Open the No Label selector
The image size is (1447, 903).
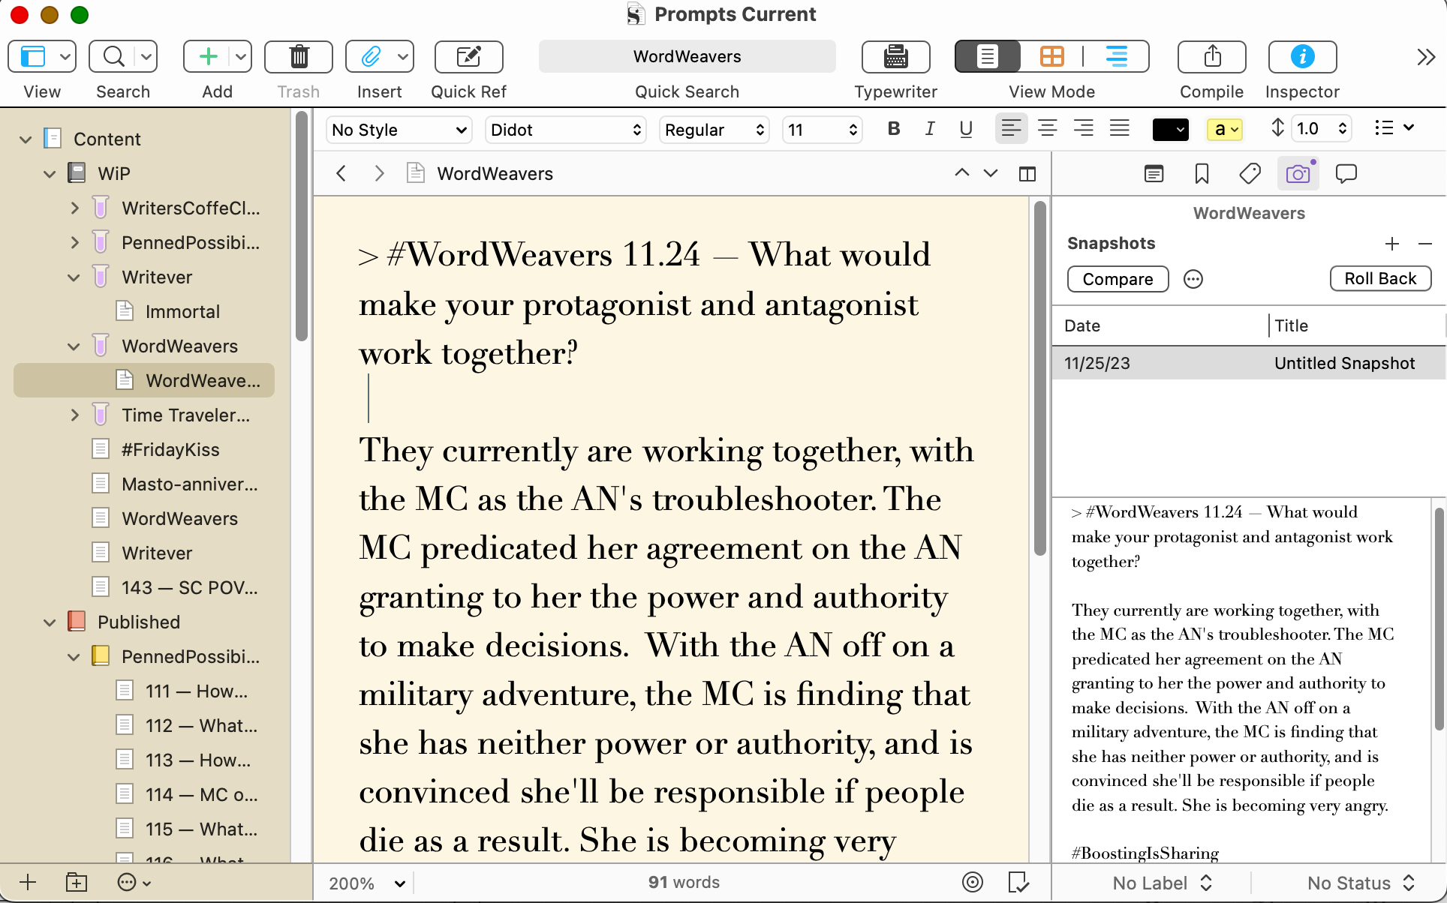1162,883
